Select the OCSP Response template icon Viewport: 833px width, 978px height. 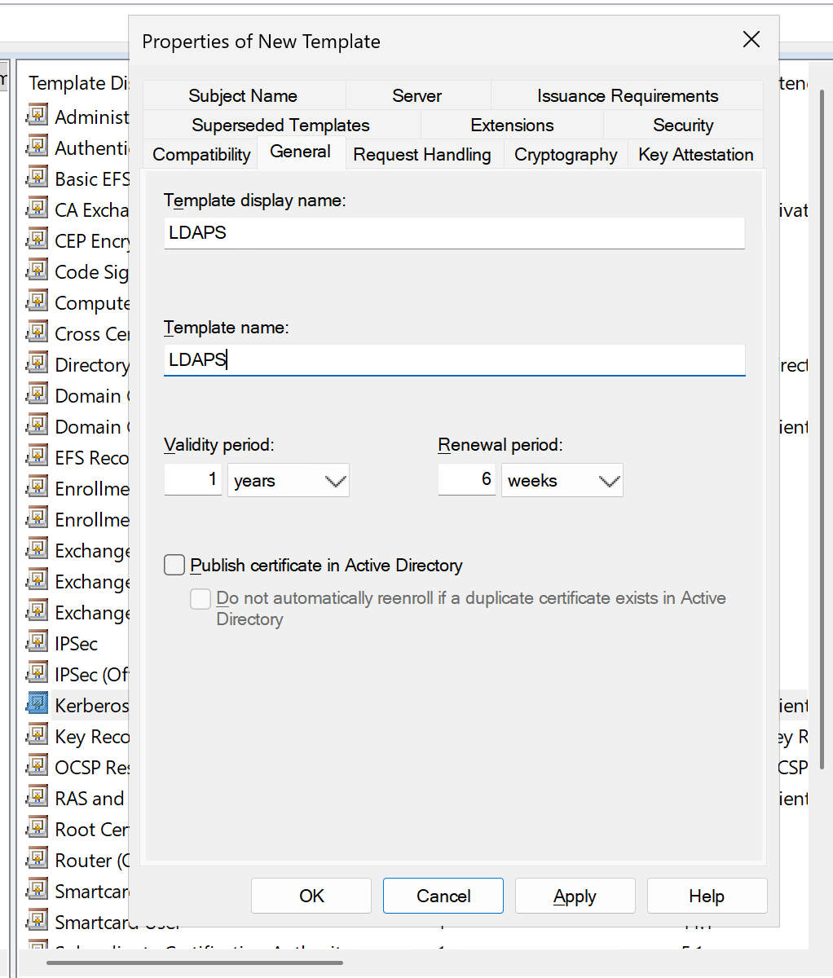pyautogui.click(x=37, y=766)
